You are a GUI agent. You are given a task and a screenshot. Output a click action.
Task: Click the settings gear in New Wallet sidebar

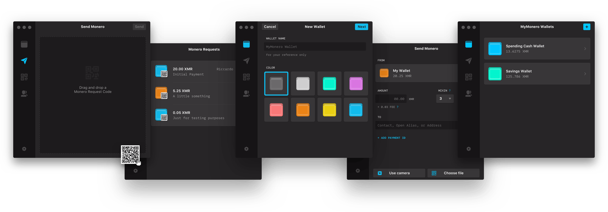[x=246, y=149]
